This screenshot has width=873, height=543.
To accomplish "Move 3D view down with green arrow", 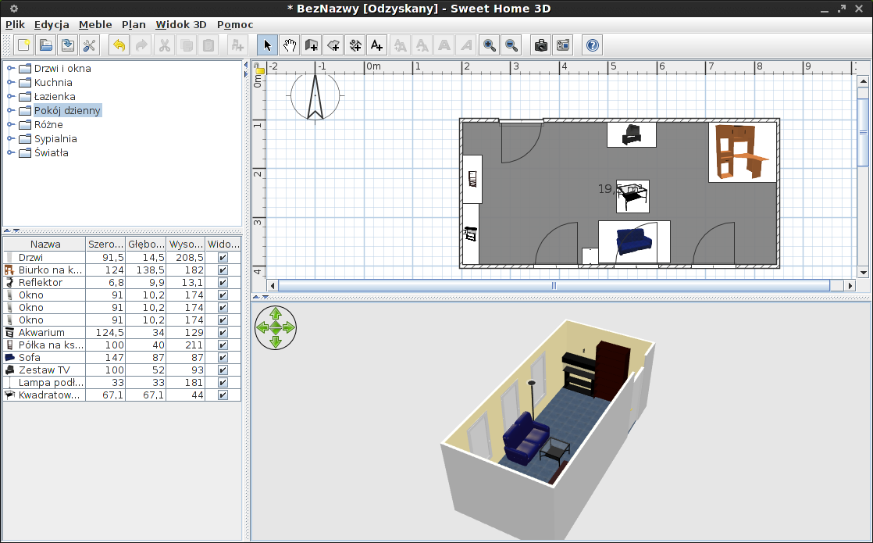I will (276, 341).
